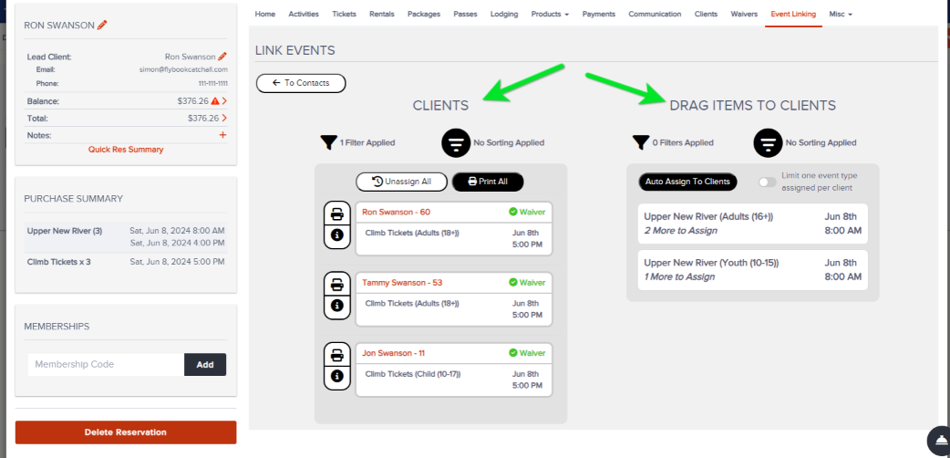Image resolution: width=950 pixels, height=458 pixels.
Task: Select Ron's Climb Tickets (Adults (18+)) item
Action: coord(454,238)
